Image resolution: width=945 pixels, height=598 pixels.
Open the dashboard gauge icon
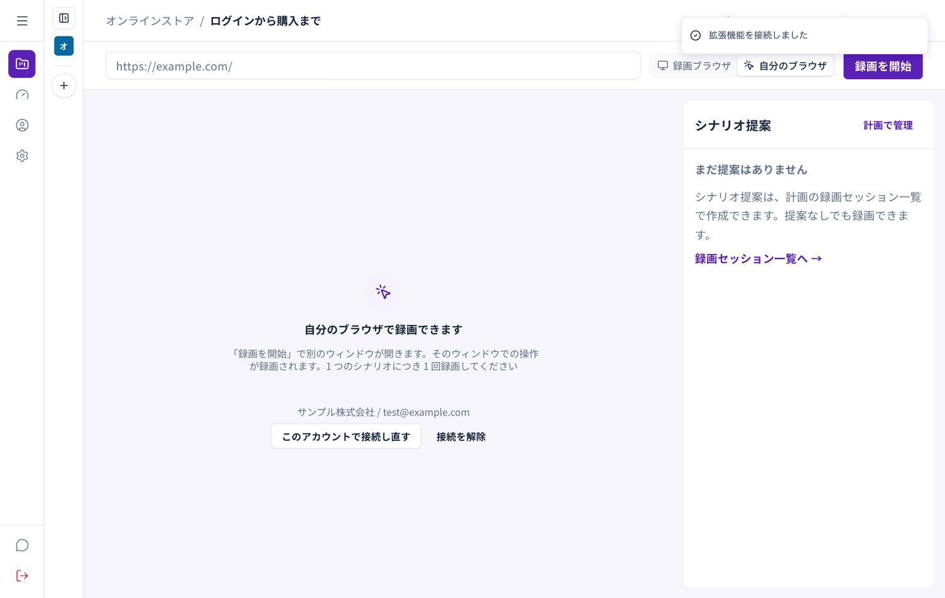(x=22, y=94)
